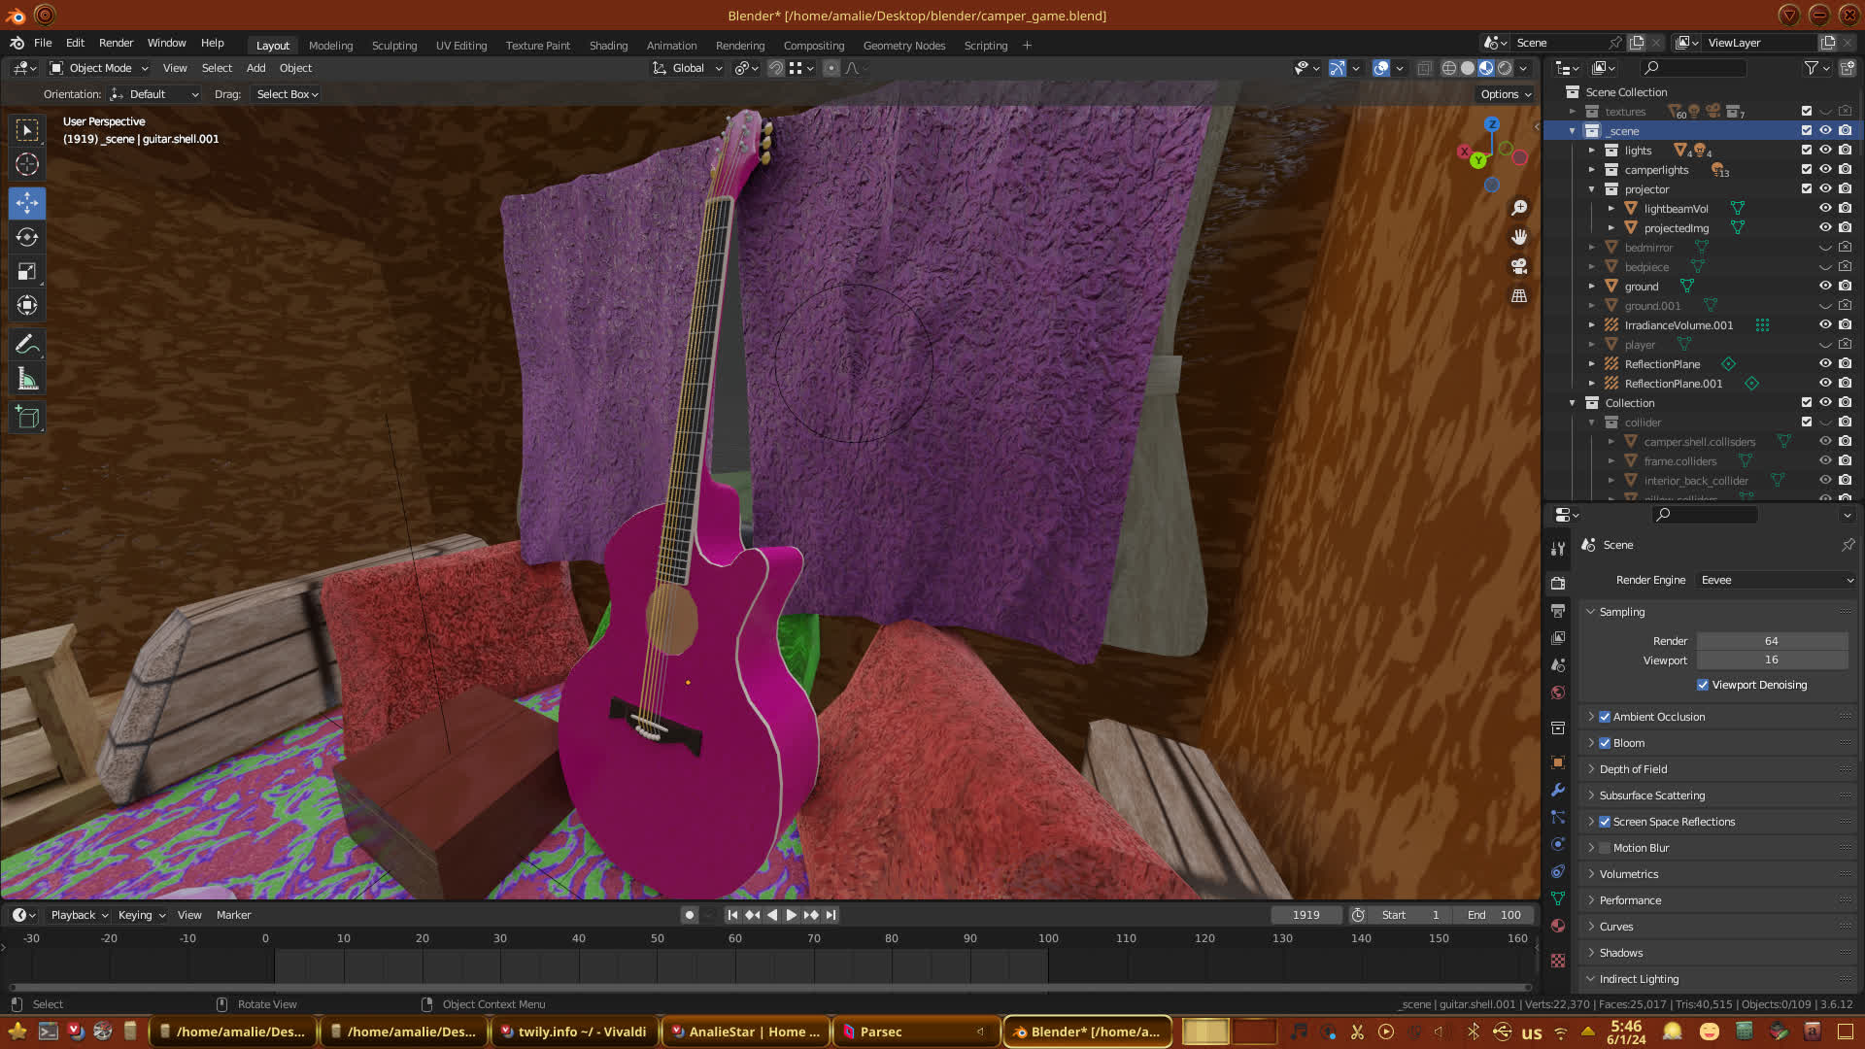Screen dimensions: 1865x1049
Task: Open the Render Engine Eevee dropdown
Action: pyautogui.click(x=1776, y=580)
